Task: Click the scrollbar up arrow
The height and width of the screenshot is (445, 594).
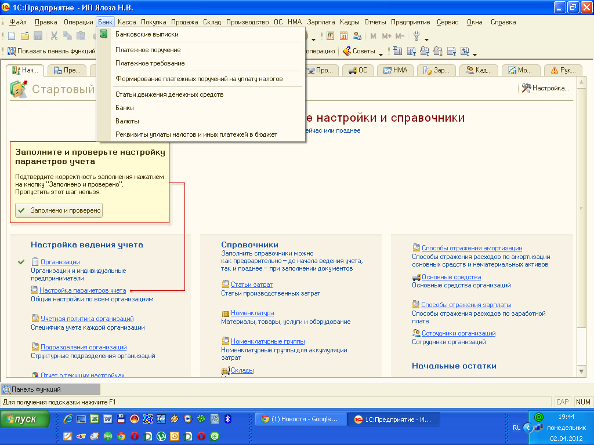Action: point(581,82)
